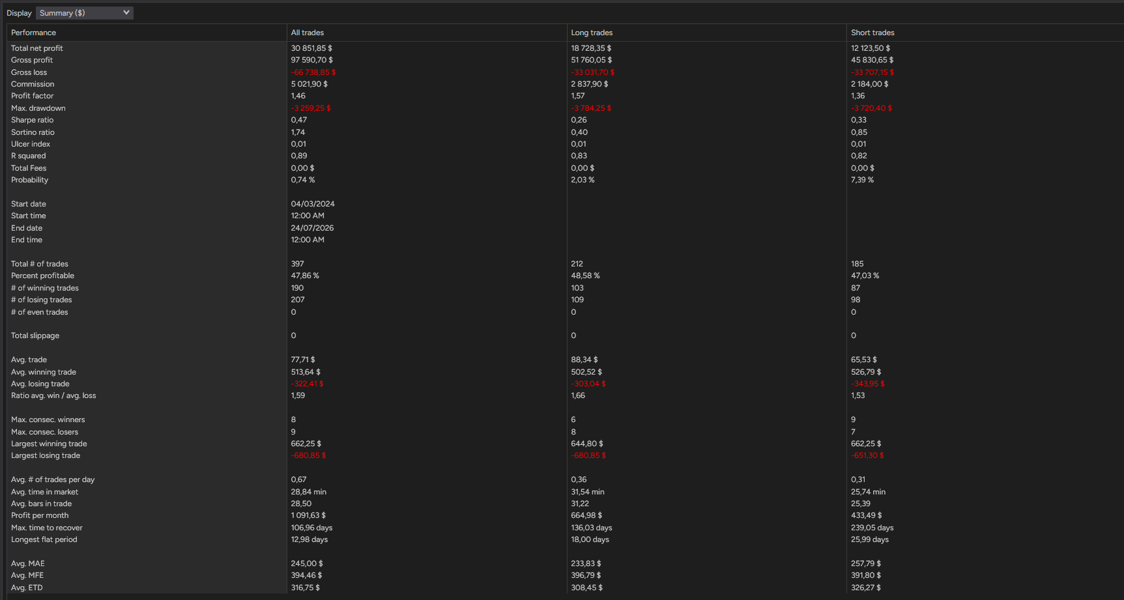This screenshot has height=600, width=1124.
Task: Select the Ulcer index row label
Action: coord(31,144)
